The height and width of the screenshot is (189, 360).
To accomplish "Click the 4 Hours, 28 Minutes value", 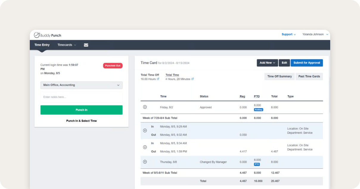I will click(178, 79).
